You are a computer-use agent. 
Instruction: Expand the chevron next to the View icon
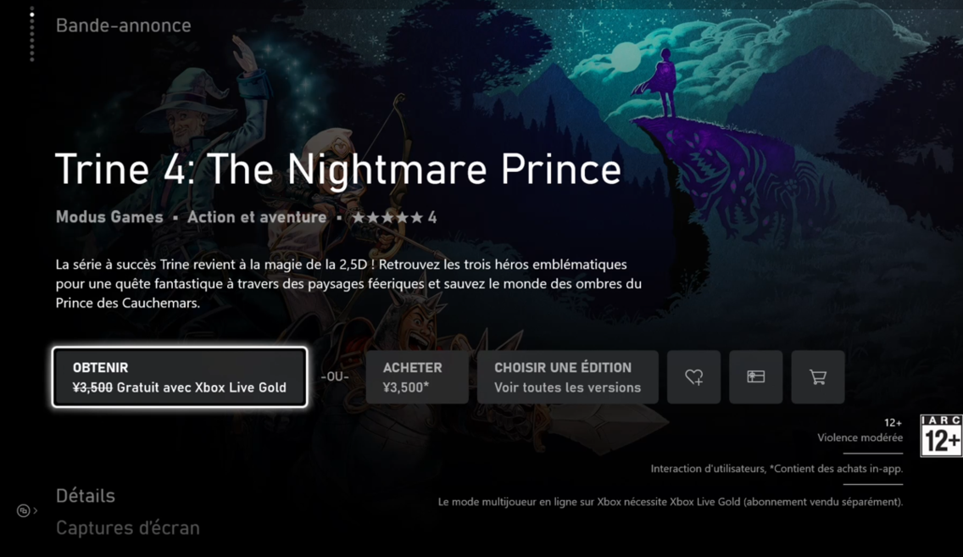(36, 510)
